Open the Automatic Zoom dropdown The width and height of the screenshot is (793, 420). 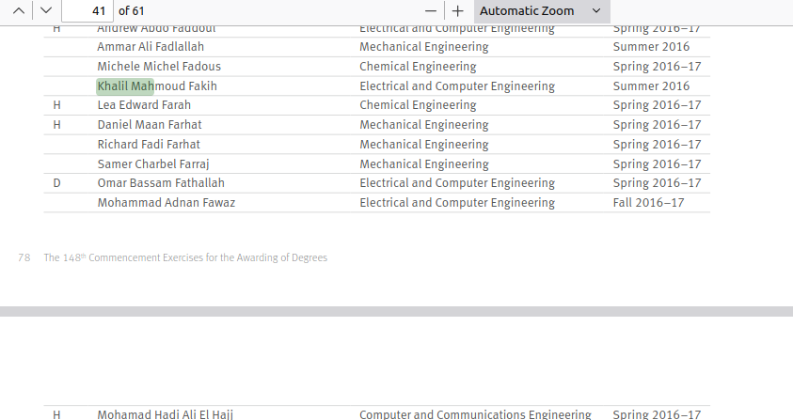click(x=542, y=10)
